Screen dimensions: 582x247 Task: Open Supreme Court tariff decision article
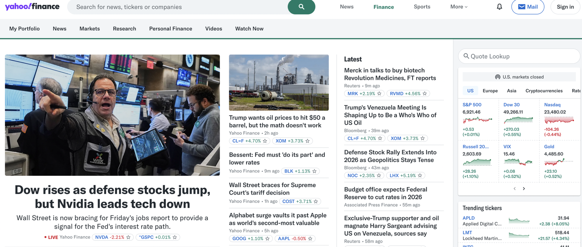click(x=272, y=189)
